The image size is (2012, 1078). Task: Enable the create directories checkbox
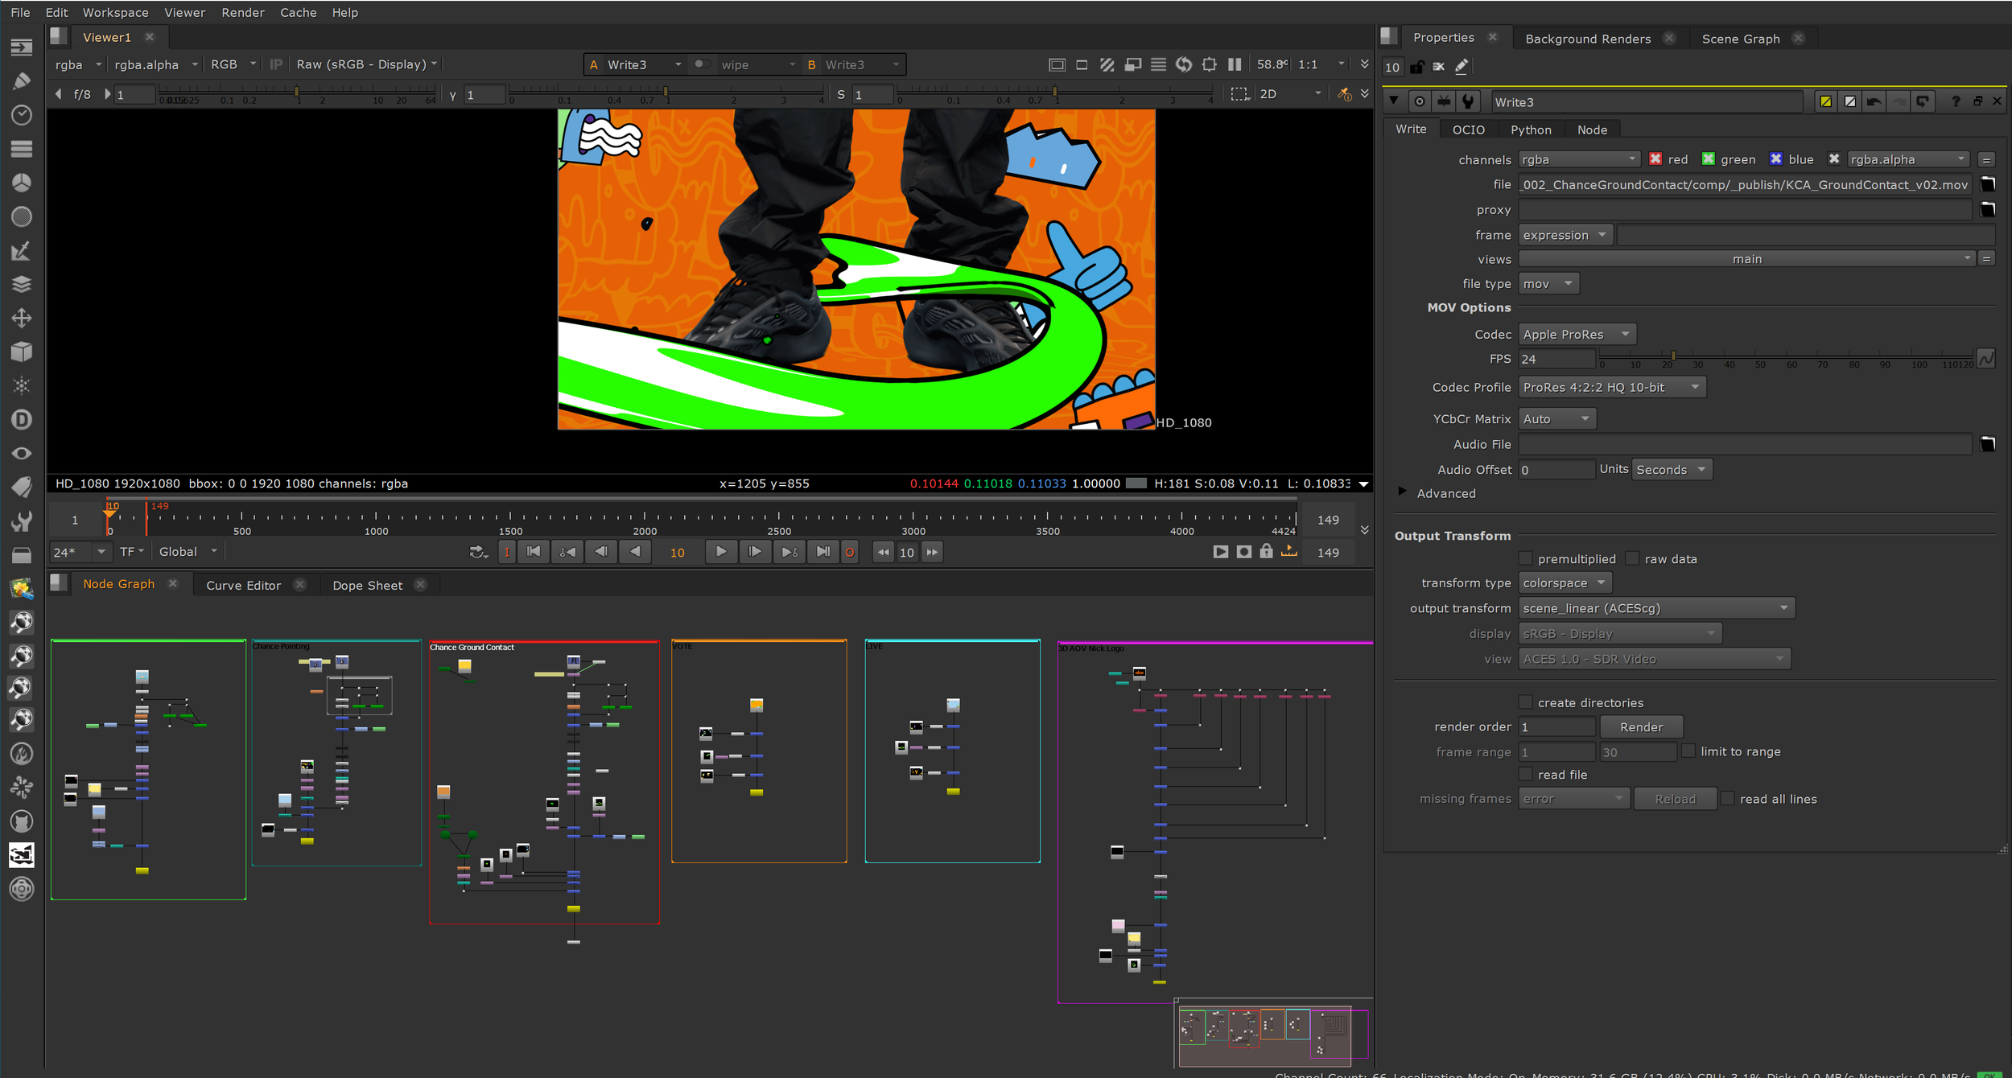point(1525,702)
